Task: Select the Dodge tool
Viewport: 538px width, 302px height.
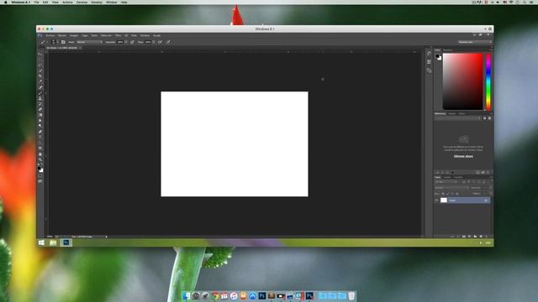Action: pyautogui.click(x=40, y=126)
